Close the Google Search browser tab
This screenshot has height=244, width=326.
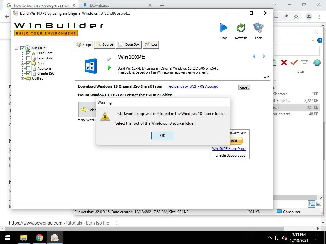[74, 5]
